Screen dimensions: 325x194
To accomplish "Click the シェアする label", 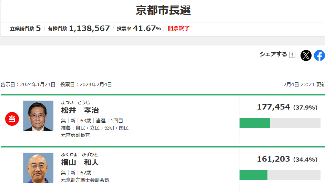I will click(x=273, y=54).
